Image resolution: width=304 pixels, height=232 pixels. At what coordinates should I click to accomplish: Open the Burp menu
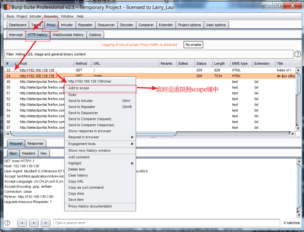(10, 16)
